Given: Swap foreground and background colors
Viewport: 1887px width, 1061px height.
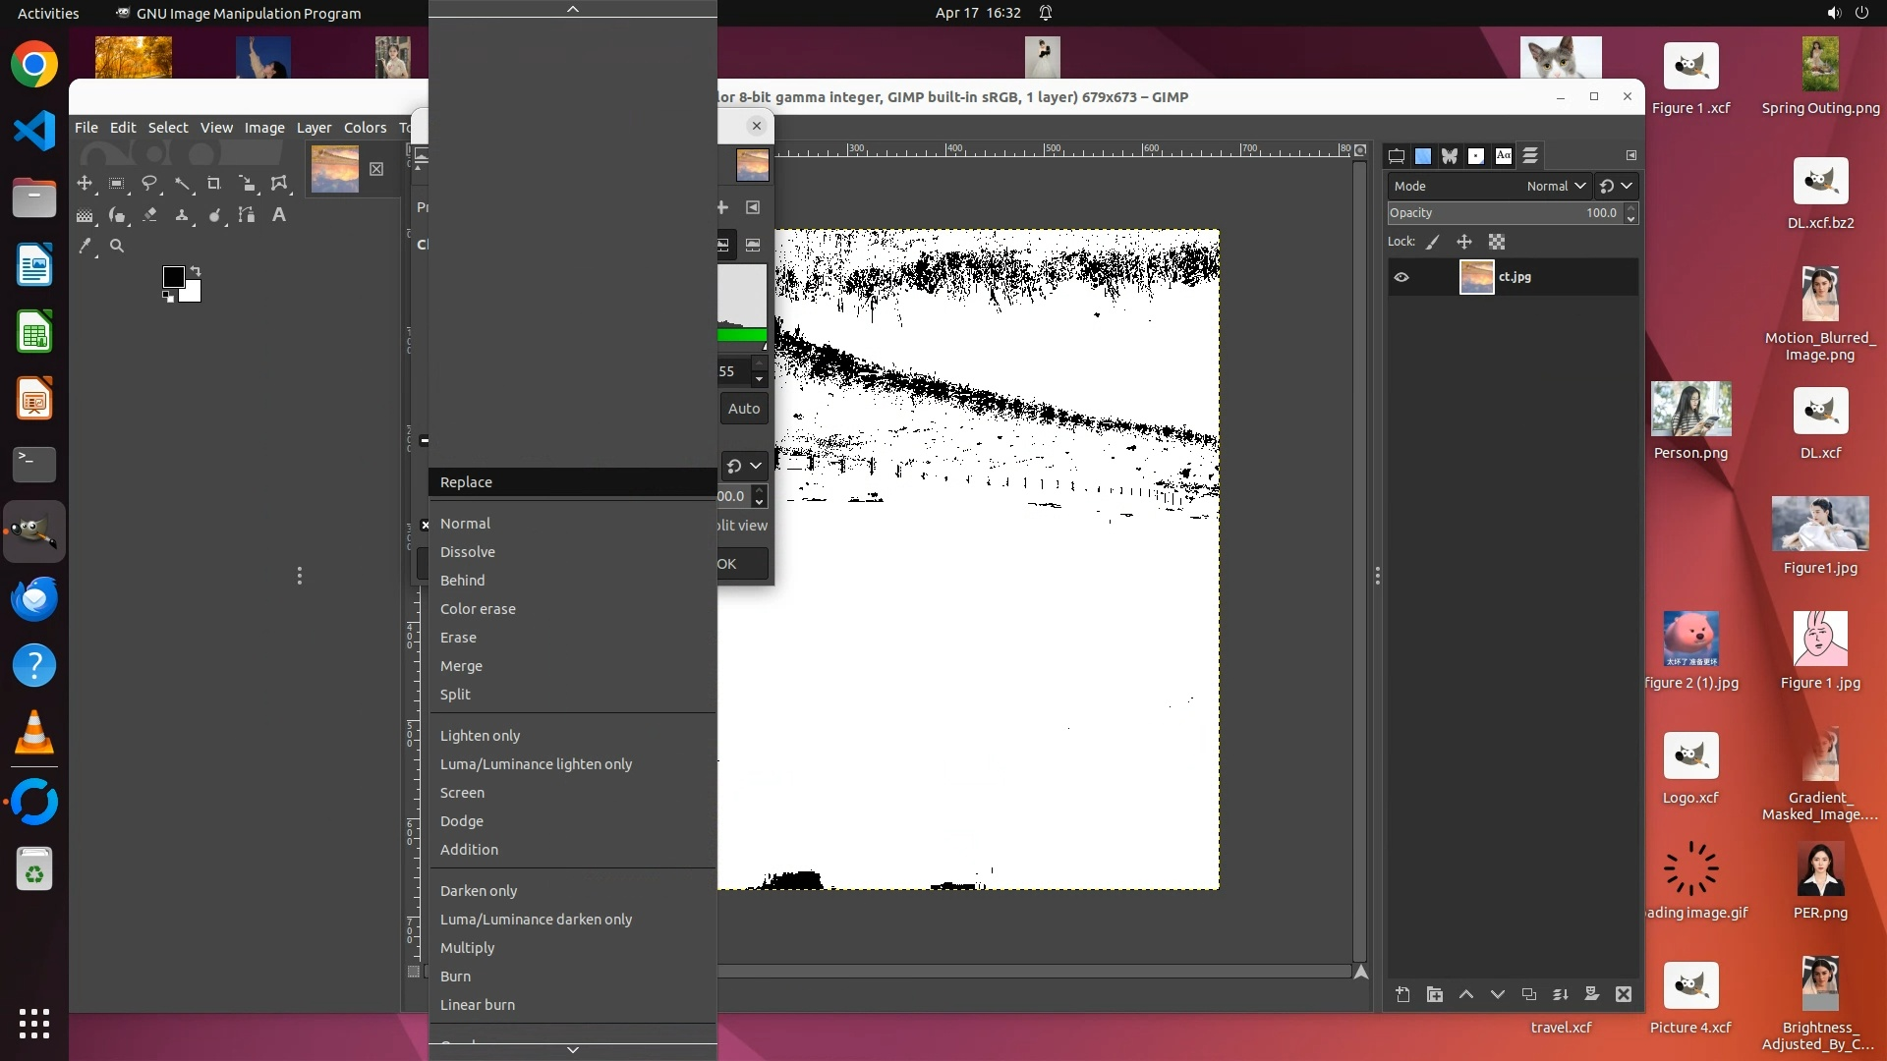Looking at the screenshot, I should tap(196, 271).
